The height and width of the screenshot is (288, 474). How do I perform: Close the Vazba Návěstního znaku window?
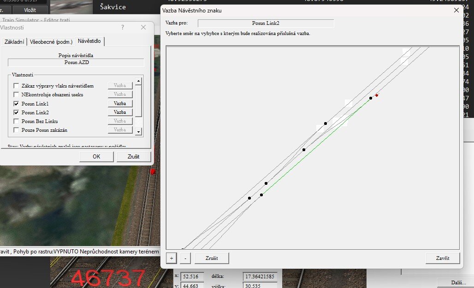click(456, 10)
